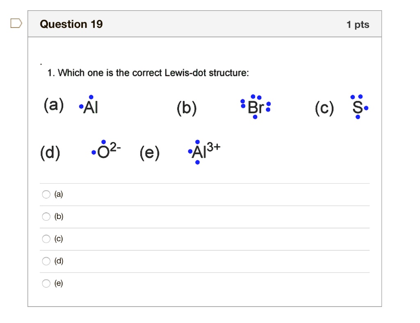Click the (b) label in the question body
Image resolution: width=420 pixels, height=323 pixels.
tap(187, 108)
